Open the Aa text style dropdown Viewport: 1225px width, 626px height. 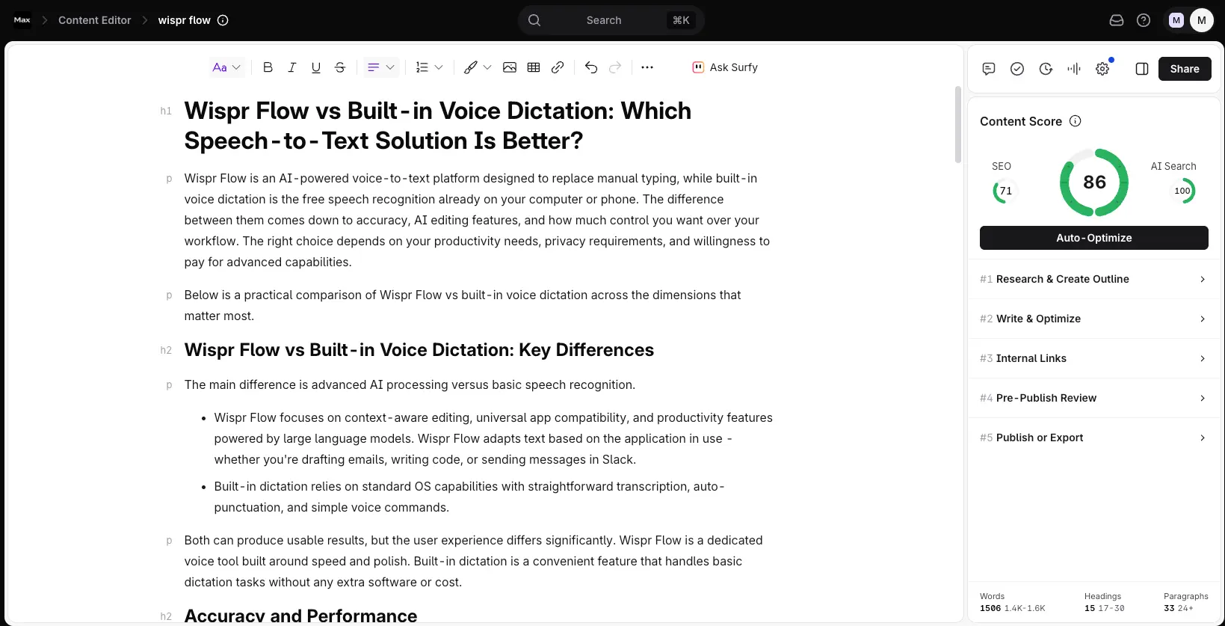pyautogui.click(x=226, y=67)
